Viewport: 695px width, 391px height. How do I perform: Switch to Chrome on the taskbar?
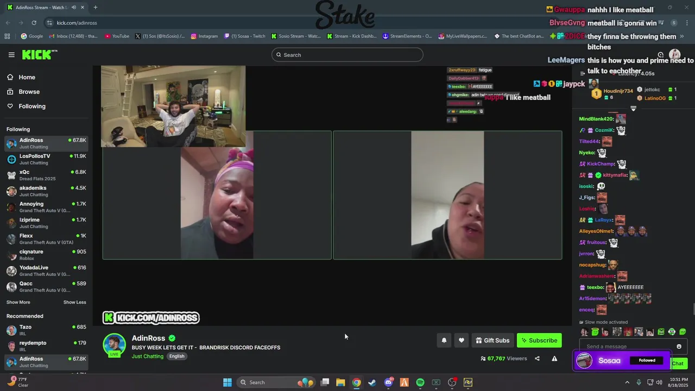[356, 382]
